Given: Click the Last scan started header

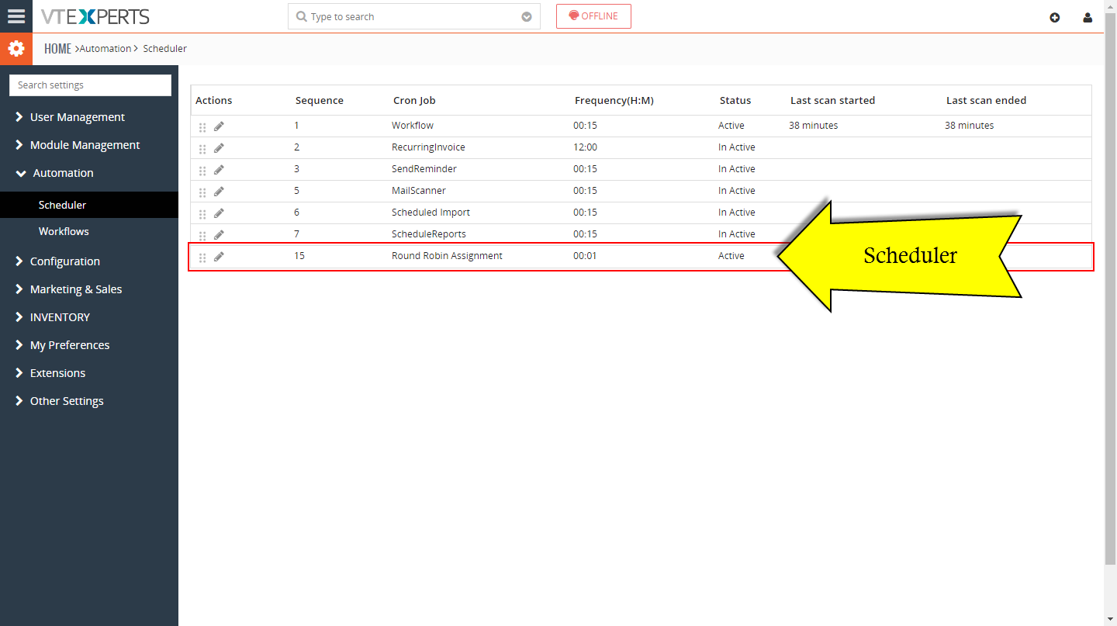Looking at the screenshot, I should coord(832,100).
